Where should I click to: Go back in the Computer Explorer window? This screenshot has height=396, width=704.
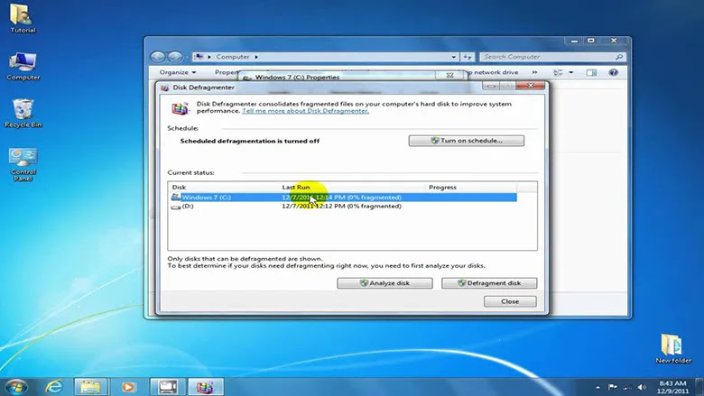pyautogui.click(x=158, y=57)
